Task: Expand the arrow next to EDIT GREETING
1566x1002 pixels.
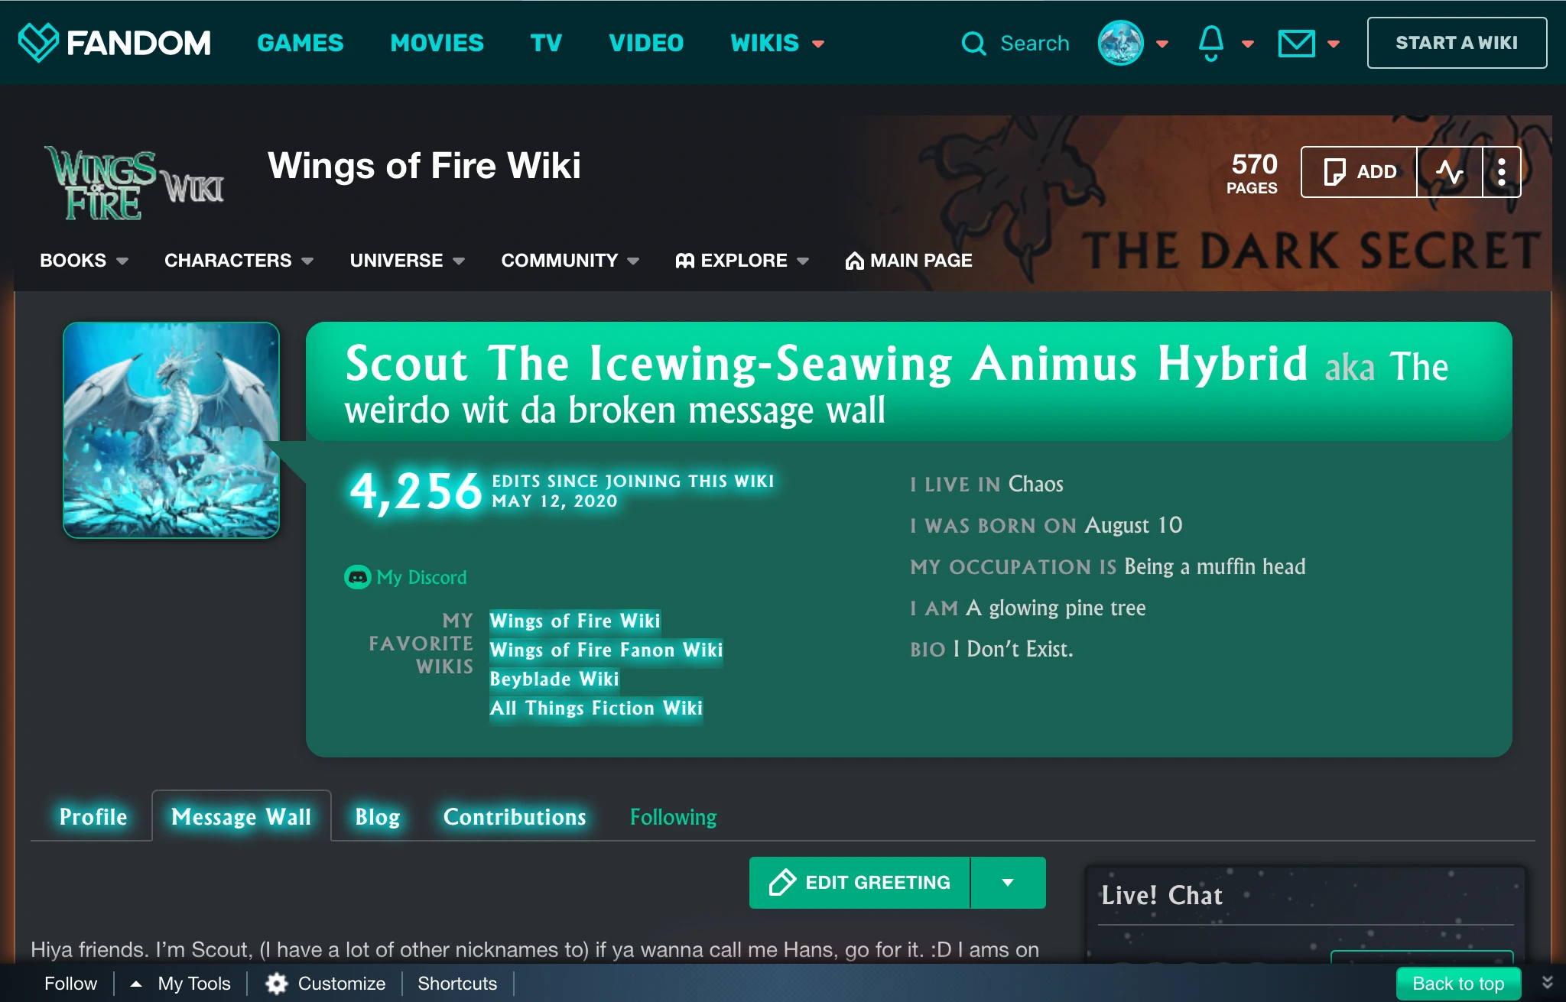Action: pos(1008,883)
